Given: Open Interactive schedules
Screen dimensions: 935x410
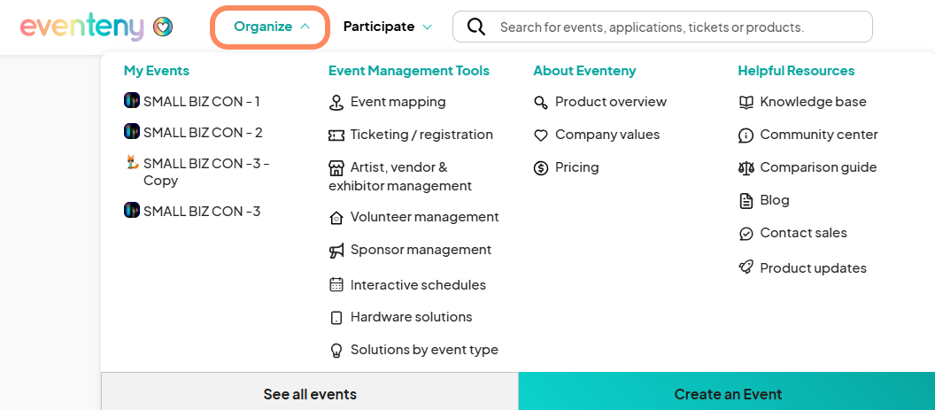Looking at the screenshot, I should pyautogui.click(x=418, y=285).
